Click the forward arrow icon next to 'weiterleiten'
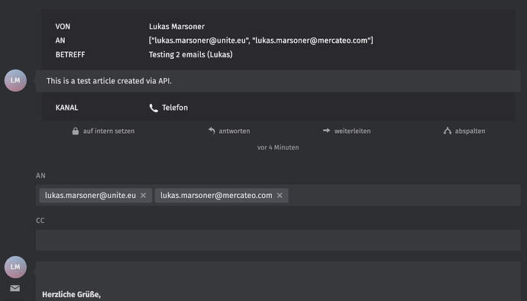 click(x=326, y=131)
